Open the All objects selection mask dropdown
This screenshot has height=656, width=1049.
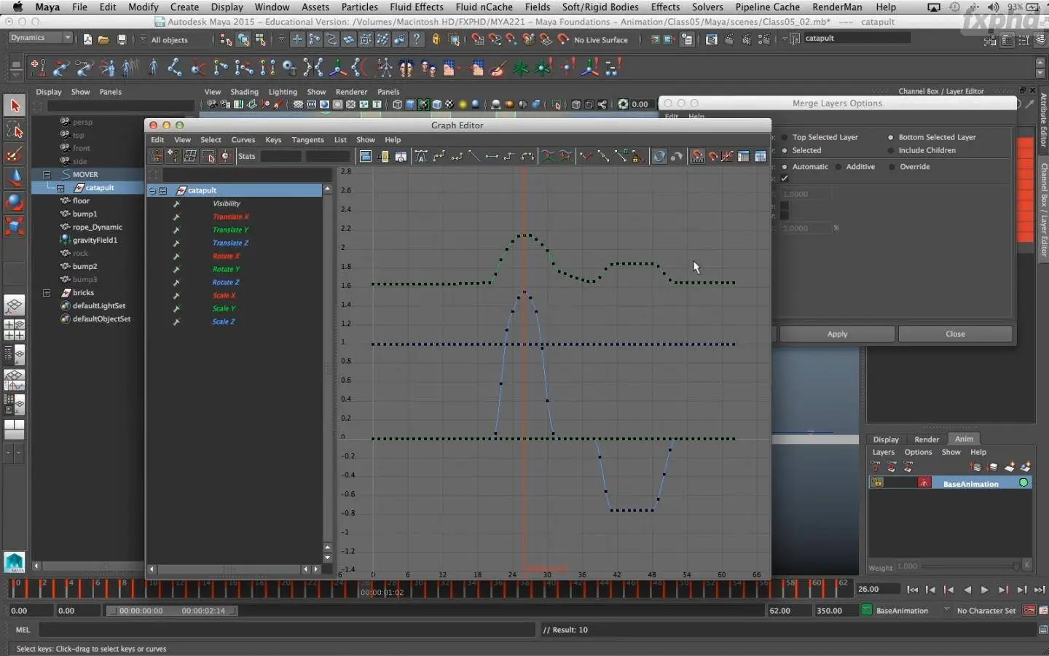pyautogui.click(x=143, y=39)
